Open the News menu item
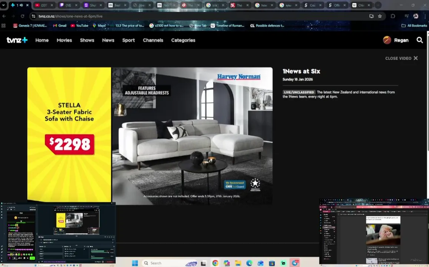 [108, 40]
